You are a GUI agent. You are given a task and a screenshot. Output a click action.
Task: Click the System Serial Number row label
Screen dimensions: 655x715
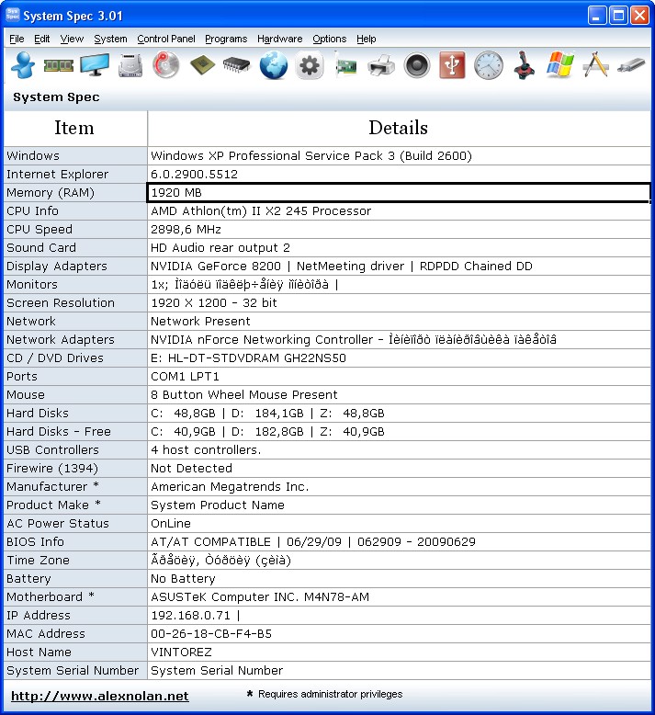pos(75,670)
